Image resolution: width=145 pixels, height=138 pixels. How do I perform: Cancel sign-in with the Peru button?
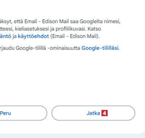(23, 113)
